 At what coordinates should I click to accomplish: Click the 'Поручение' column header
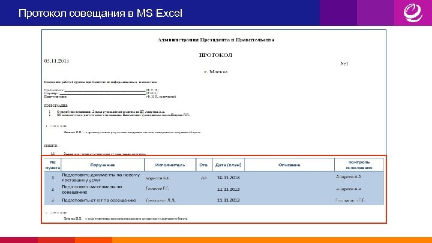[103, 165]
